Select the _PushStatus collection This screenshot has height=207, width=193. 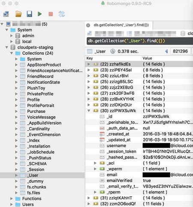tap(39, 158)
